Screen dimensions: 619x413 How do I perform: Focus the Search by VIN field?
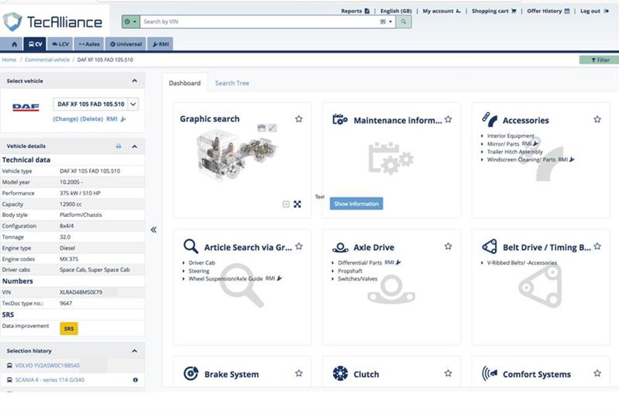click(x=259, y=22)
